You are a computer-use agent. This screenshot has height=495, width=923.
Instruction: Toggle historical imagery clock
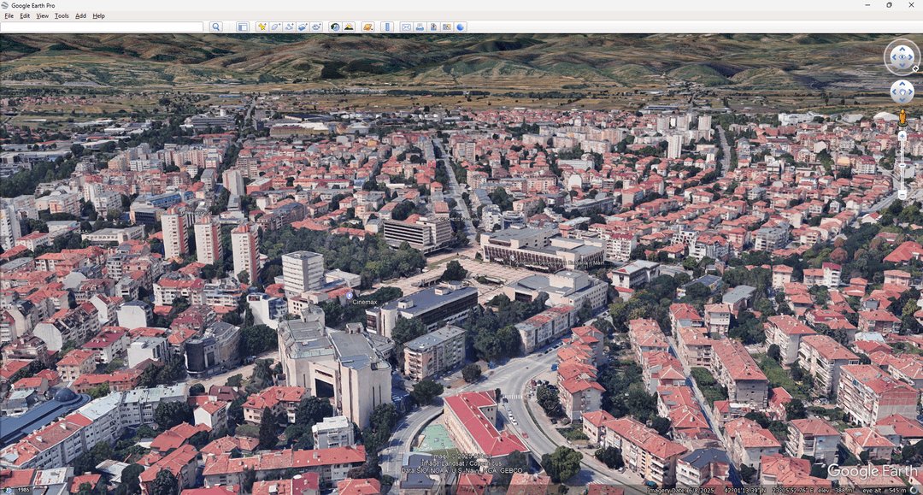pos(335,27)
